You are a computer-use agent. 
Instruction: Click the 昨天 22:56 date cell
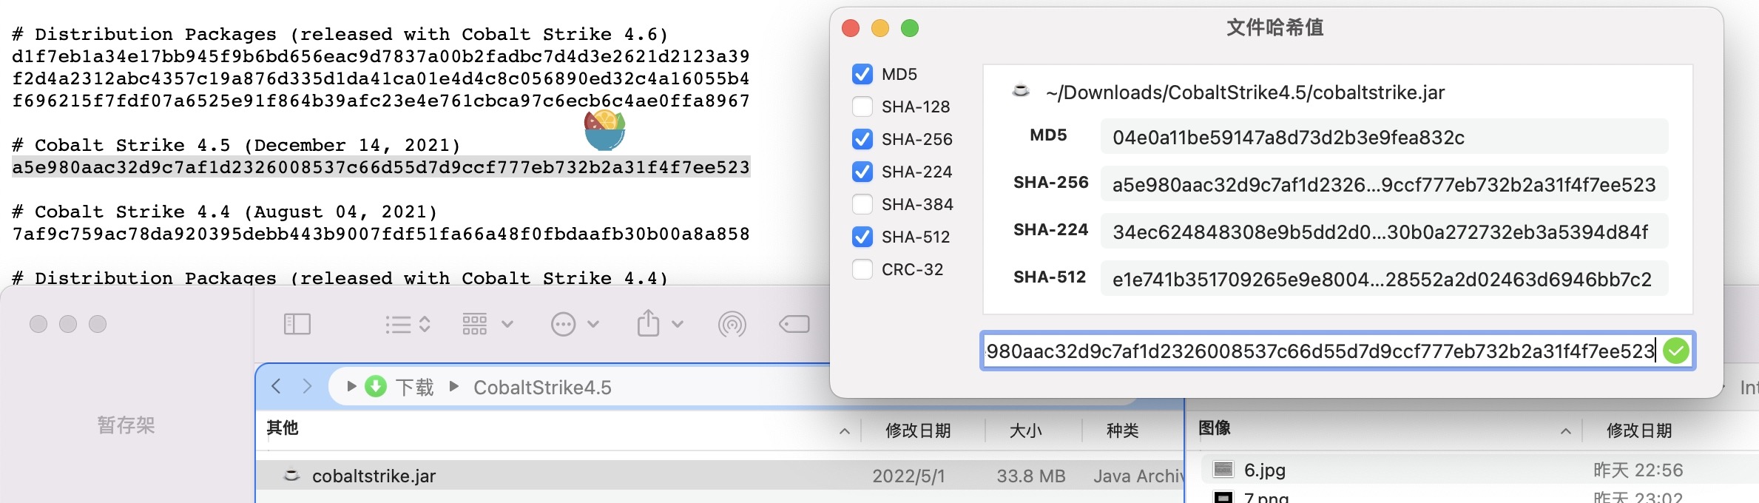(1638, 470)
